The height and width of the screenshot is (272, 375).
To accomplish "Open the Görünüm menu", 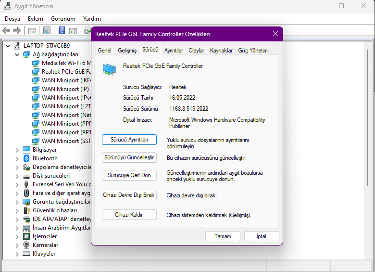I will pos(63,19).
